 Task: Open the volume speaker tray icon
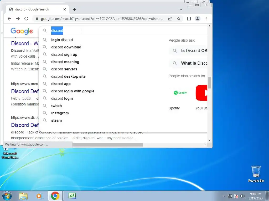click(x=242, y=196)
